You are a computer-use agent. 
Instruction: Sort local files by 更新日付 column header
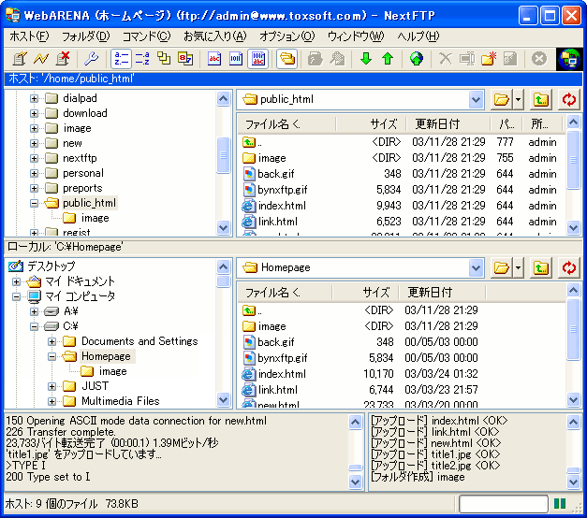442,292
